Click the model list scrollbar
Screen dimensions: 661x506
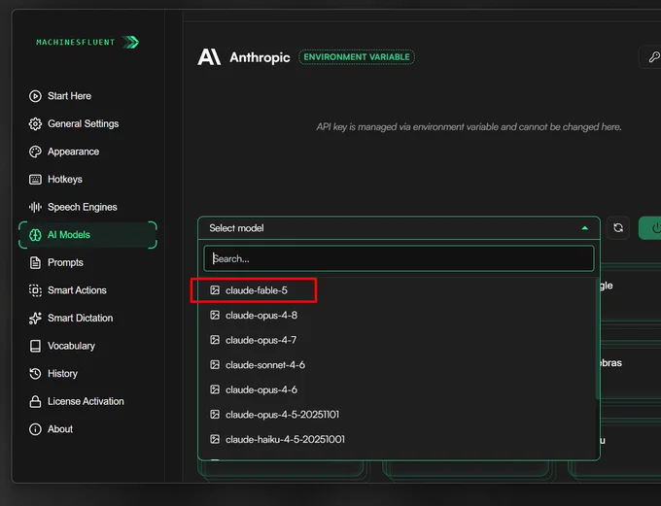[x=597, y=337]
